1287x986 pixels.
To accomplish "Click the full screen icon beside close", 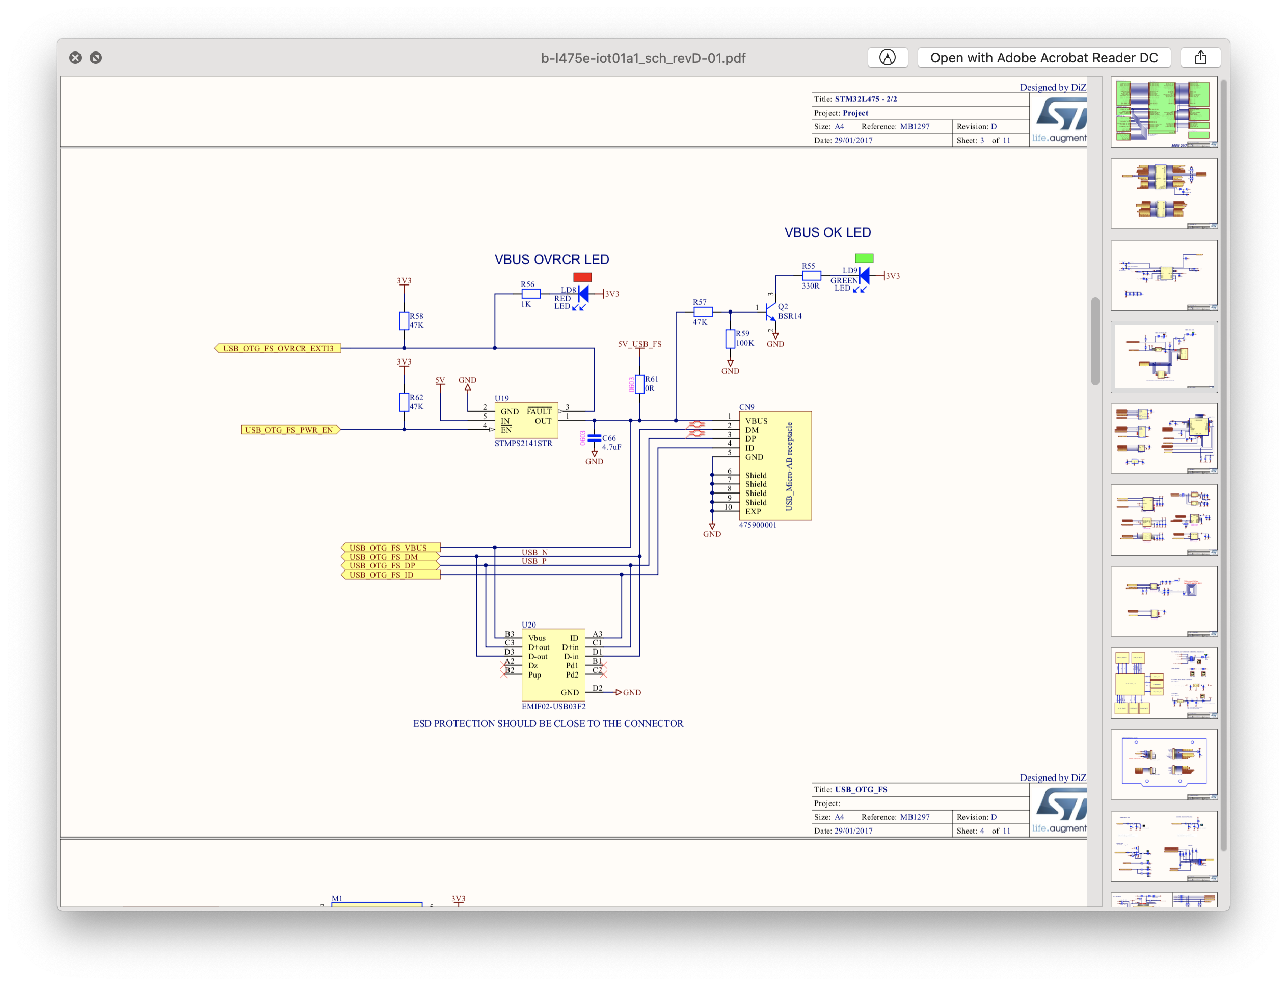I will click(x=96, y=58).
